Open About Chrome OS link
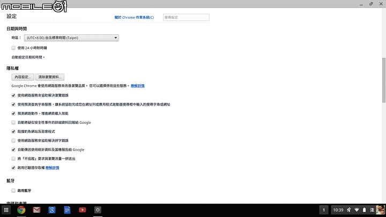 (134, 18)
